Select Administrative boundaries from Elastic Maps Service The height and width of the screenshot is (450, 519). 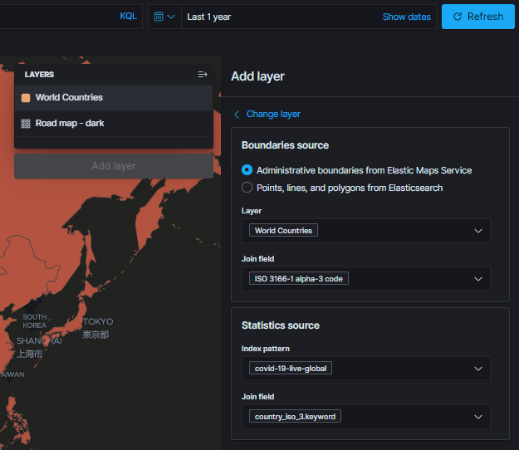coord(247,170)
